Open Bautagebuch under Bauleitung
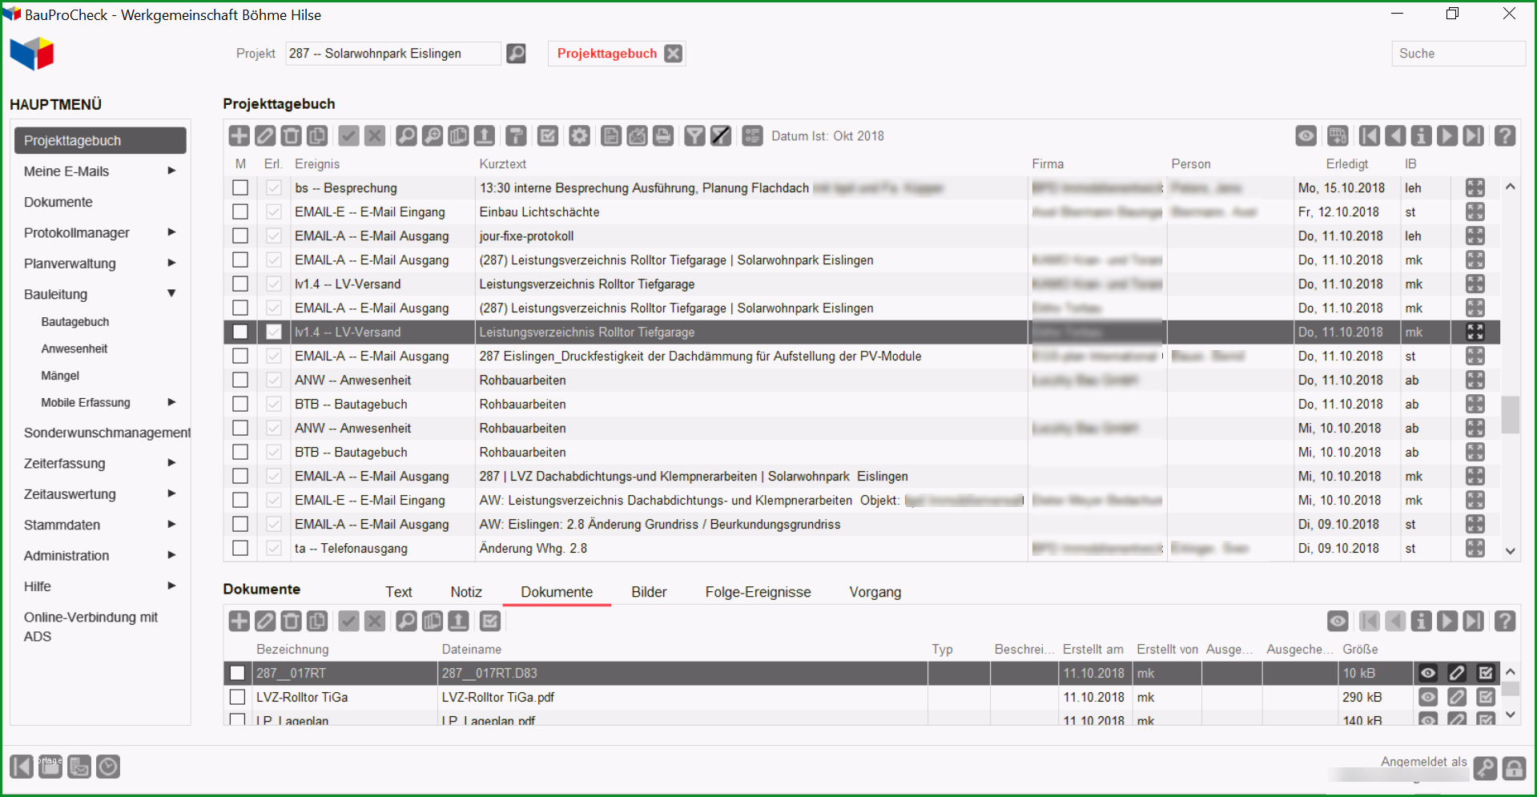The height and width of the screenshot is (797, 1537). pos(75,322)
